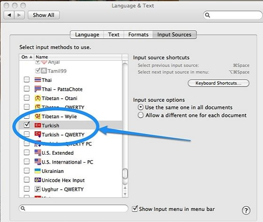Select the Turkish - QWERTY row text
The width and height of the screenshot is (263, 222).
(x=63, y=135)
